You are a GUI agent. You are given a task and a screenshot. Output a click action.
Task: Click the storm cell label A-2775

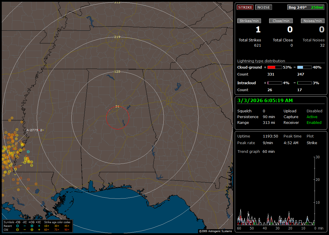32,130
